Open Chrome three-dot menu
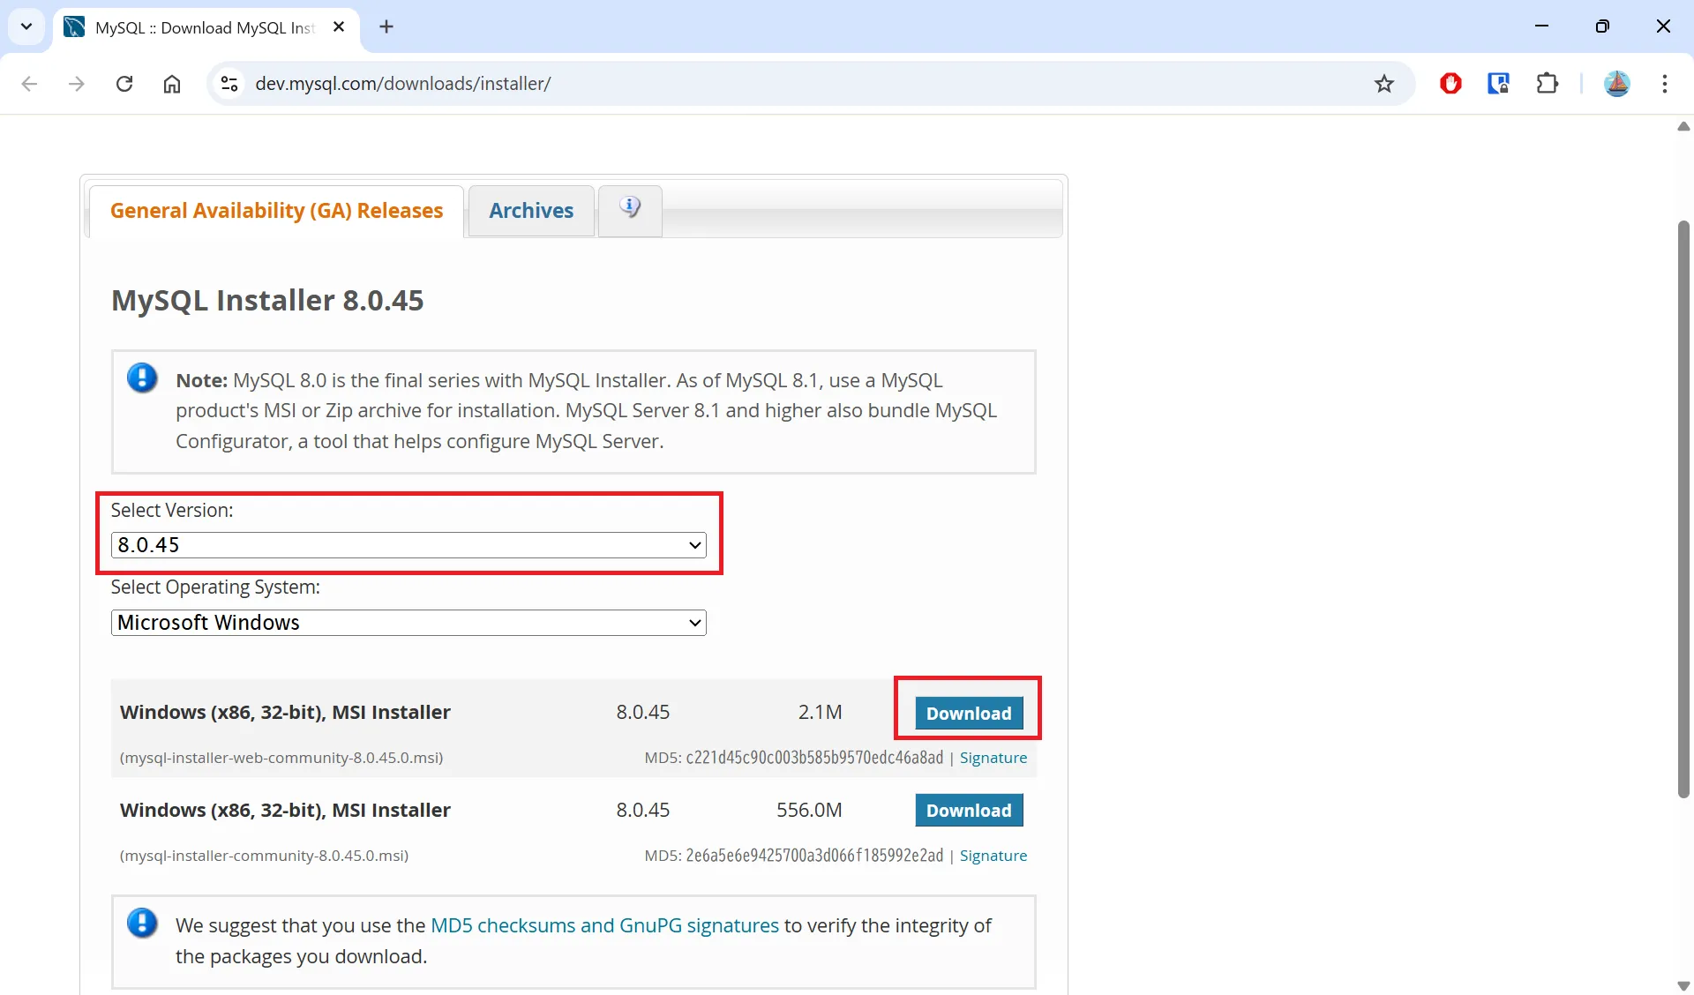The width and height of the screenshot is (1694, 995). coord(1664,84)
